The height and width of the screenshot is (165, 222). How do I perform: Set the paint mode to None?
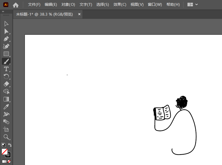click(x=9, y=161)
